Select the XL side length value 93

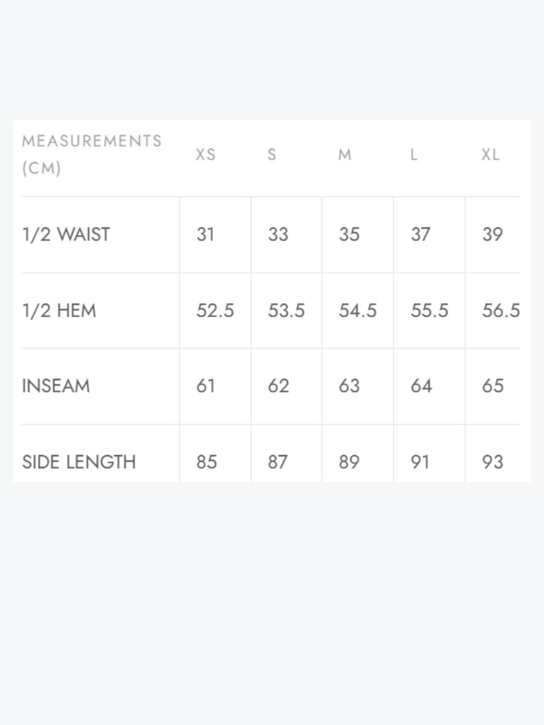493,462
